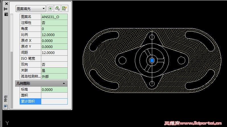Click the 累计面积 value field
The height and width of the screenshot is (127, 227).
54,101
